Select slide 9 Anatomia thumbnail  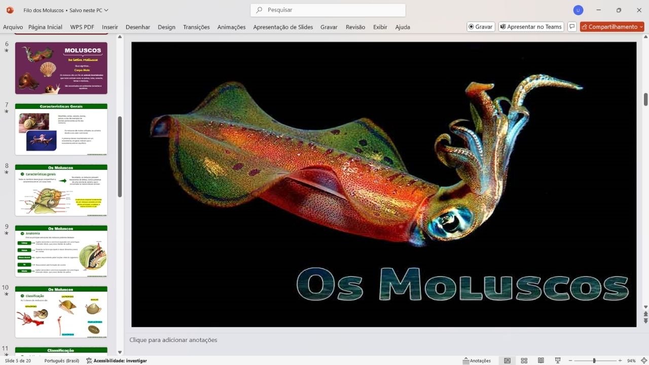tap(61, 251)
